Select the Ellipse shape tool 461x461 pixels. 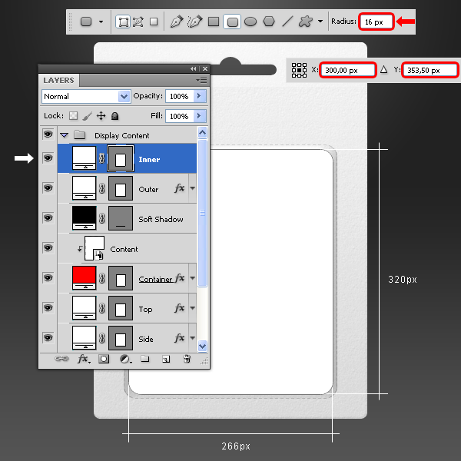click(250, 22)
